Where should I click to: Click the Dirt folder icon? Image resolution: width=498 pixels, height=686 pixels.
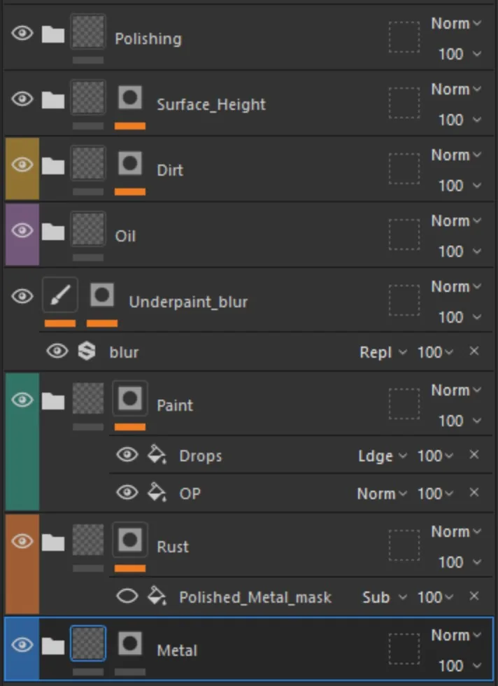53,165
